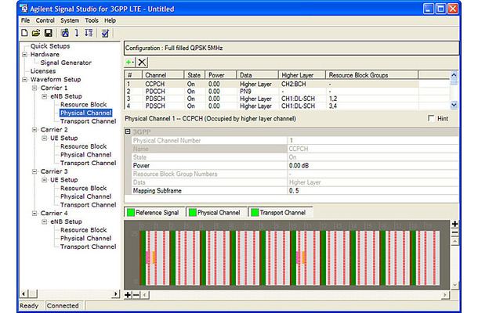This screenshot has height=313, width=478.
Task: Switch to the Physical Channel tab below properties
Action: point(216,213)
